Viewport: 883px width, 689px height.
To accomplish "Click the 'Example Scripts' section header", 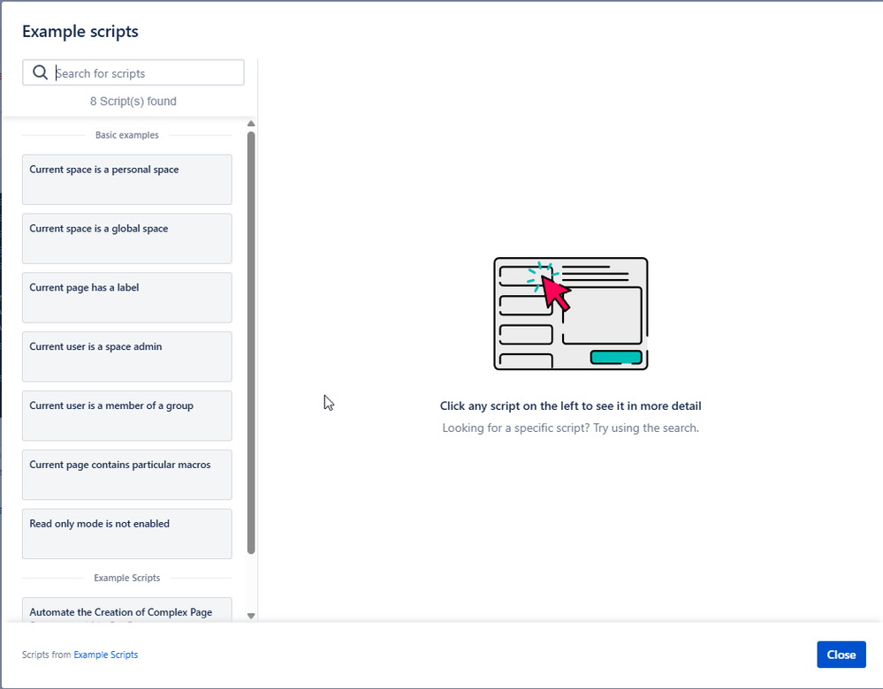I will pos(126,578).
